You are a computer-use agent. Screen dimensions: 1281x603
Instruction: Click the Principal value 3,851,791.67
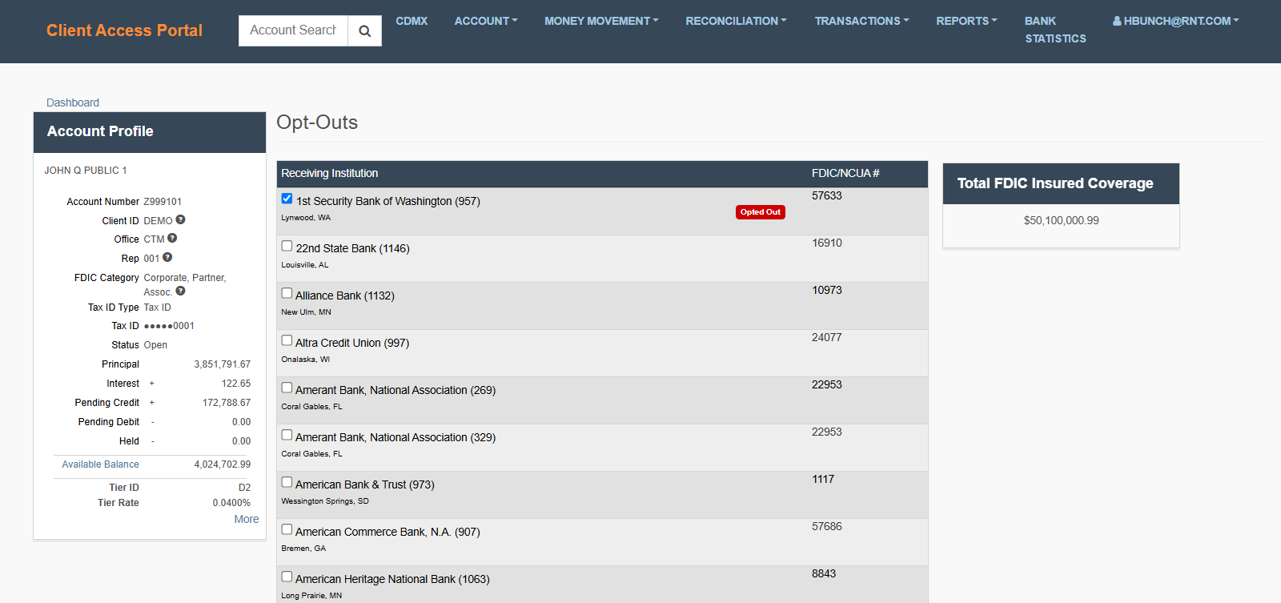[223, 364]
